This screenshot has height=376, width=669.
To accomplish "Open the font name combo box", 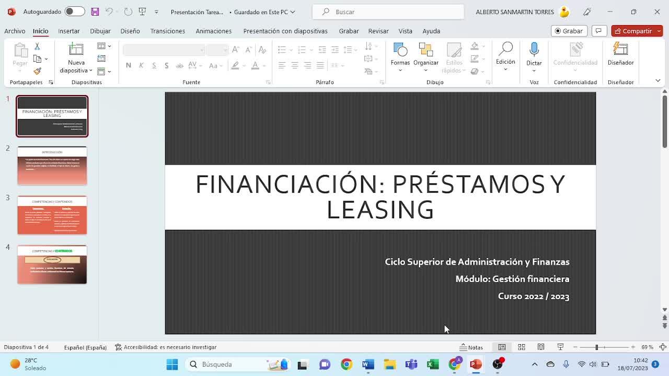I will point(164,50).
